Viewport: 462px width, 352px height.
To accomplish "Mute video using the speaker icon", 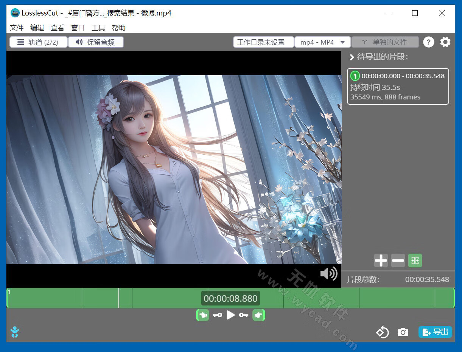I will [x=328, y=273].
